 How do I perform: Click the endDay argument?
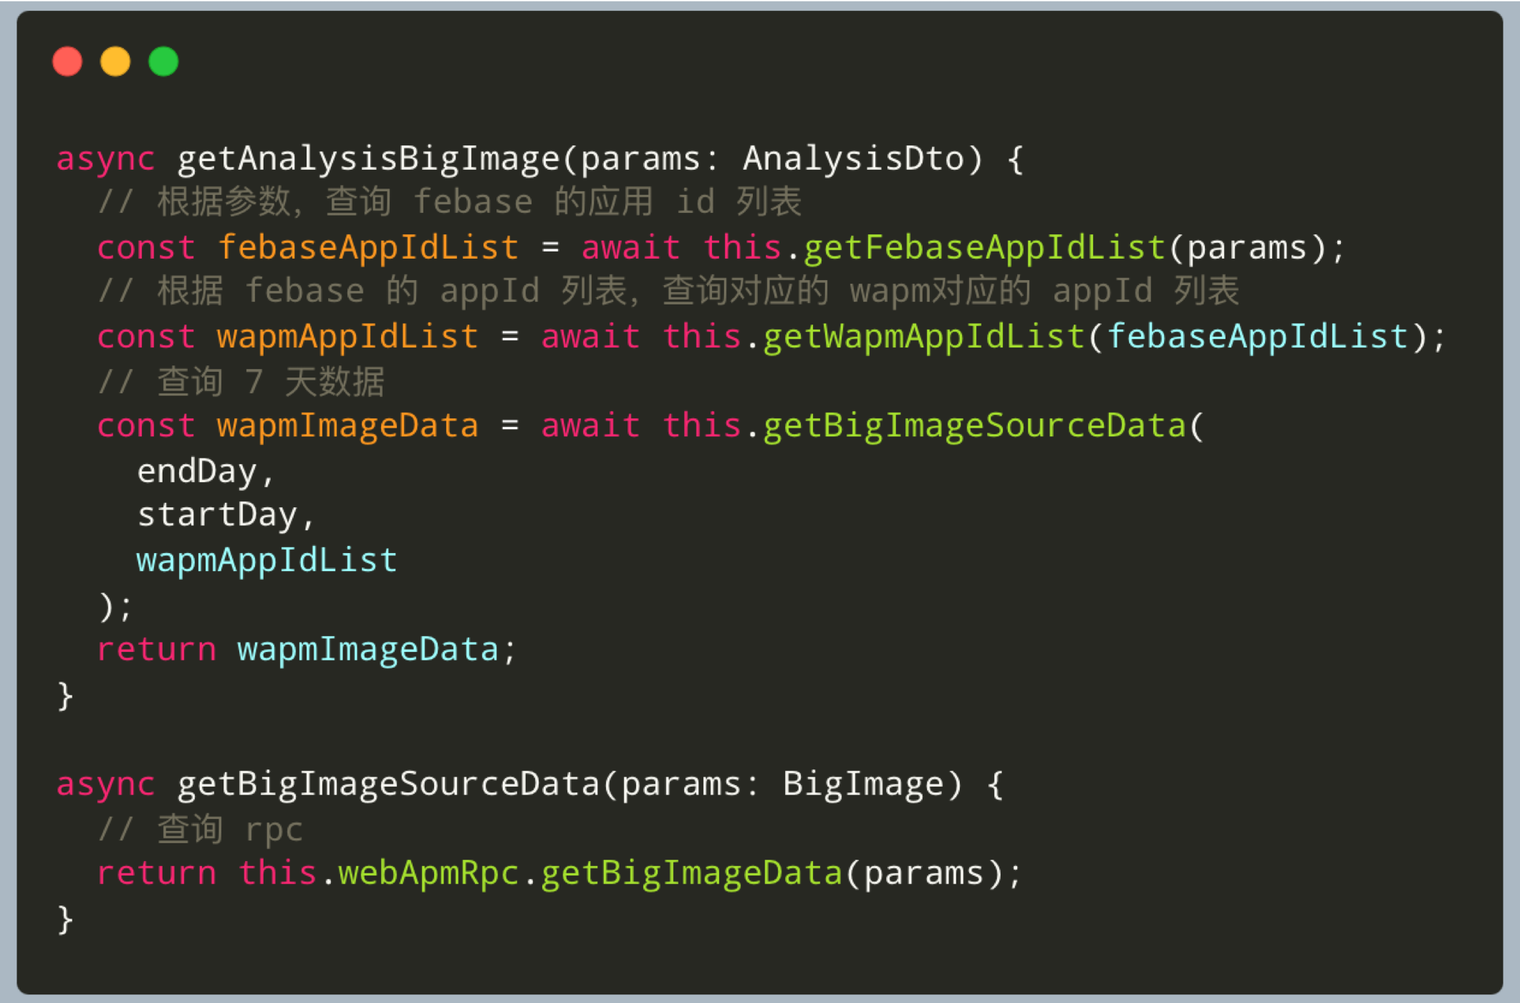tap(197, 471)
